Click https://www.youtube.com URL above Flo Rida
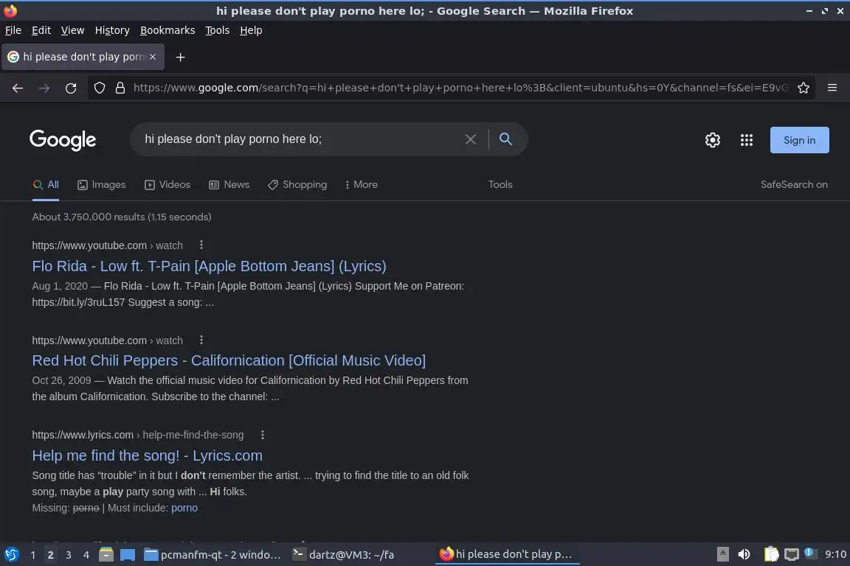The height and width of the screenshot is (566, 850). (x=89, y=245)
